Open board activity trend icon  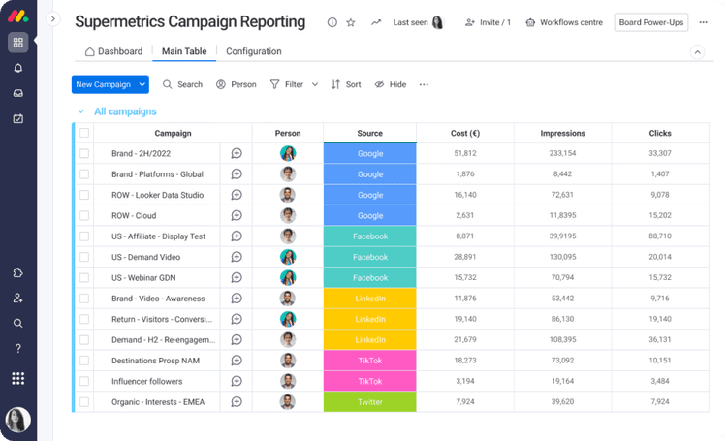click(x=376, y=22)
